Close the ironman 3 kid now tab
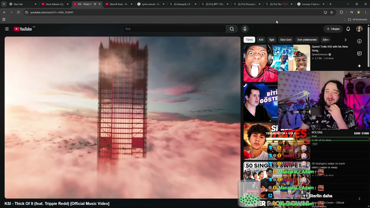 pos(323,4)
